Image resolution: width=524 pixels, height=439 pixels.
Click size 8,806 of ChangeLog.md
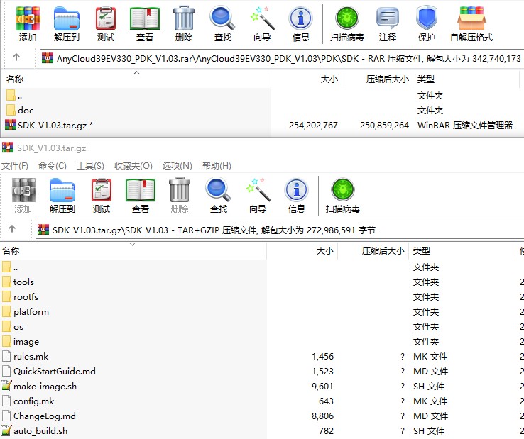322,416
